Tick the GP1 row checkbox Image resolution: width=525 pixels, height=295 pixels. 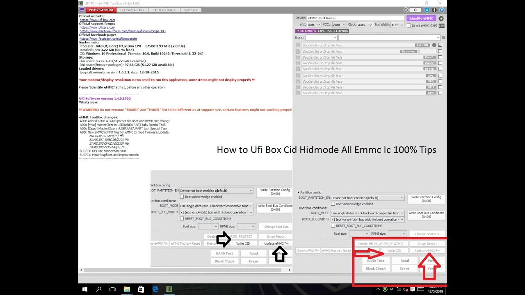click(440, 76)
